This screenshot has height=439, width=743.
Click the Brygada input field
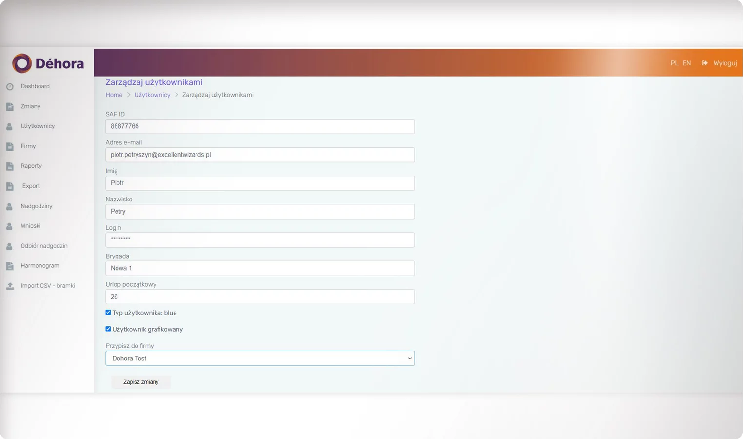coord(260,268)
